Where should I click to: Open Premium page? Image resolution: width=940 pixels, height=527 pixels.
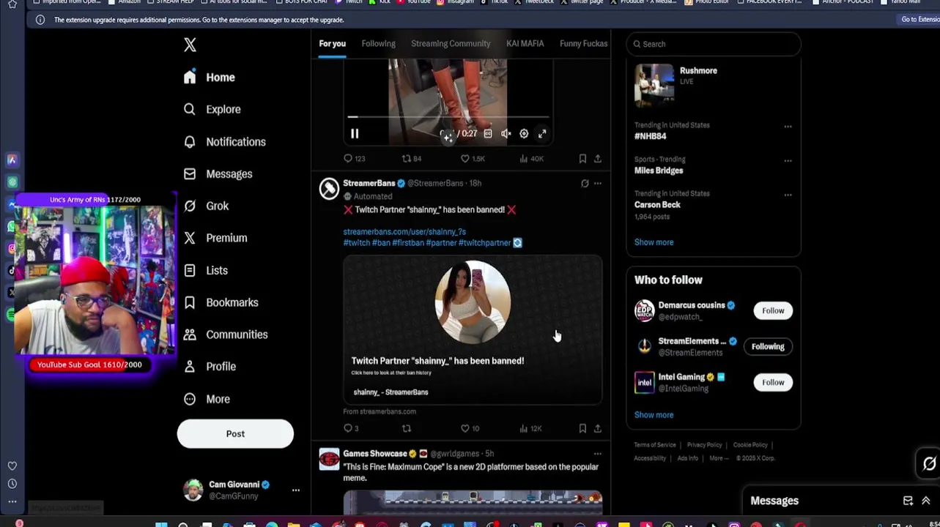[216, 238]
